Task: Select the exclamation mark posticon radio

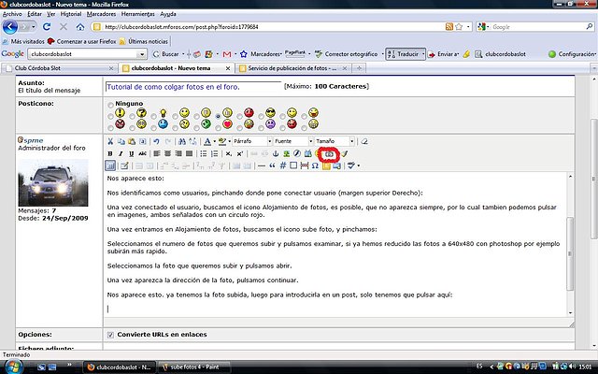Action: [110, 116]
